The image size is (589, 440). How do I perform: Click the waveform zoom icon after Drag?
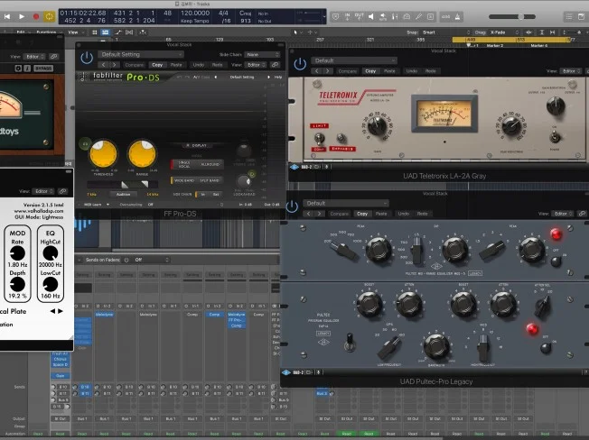pos(528,32)
